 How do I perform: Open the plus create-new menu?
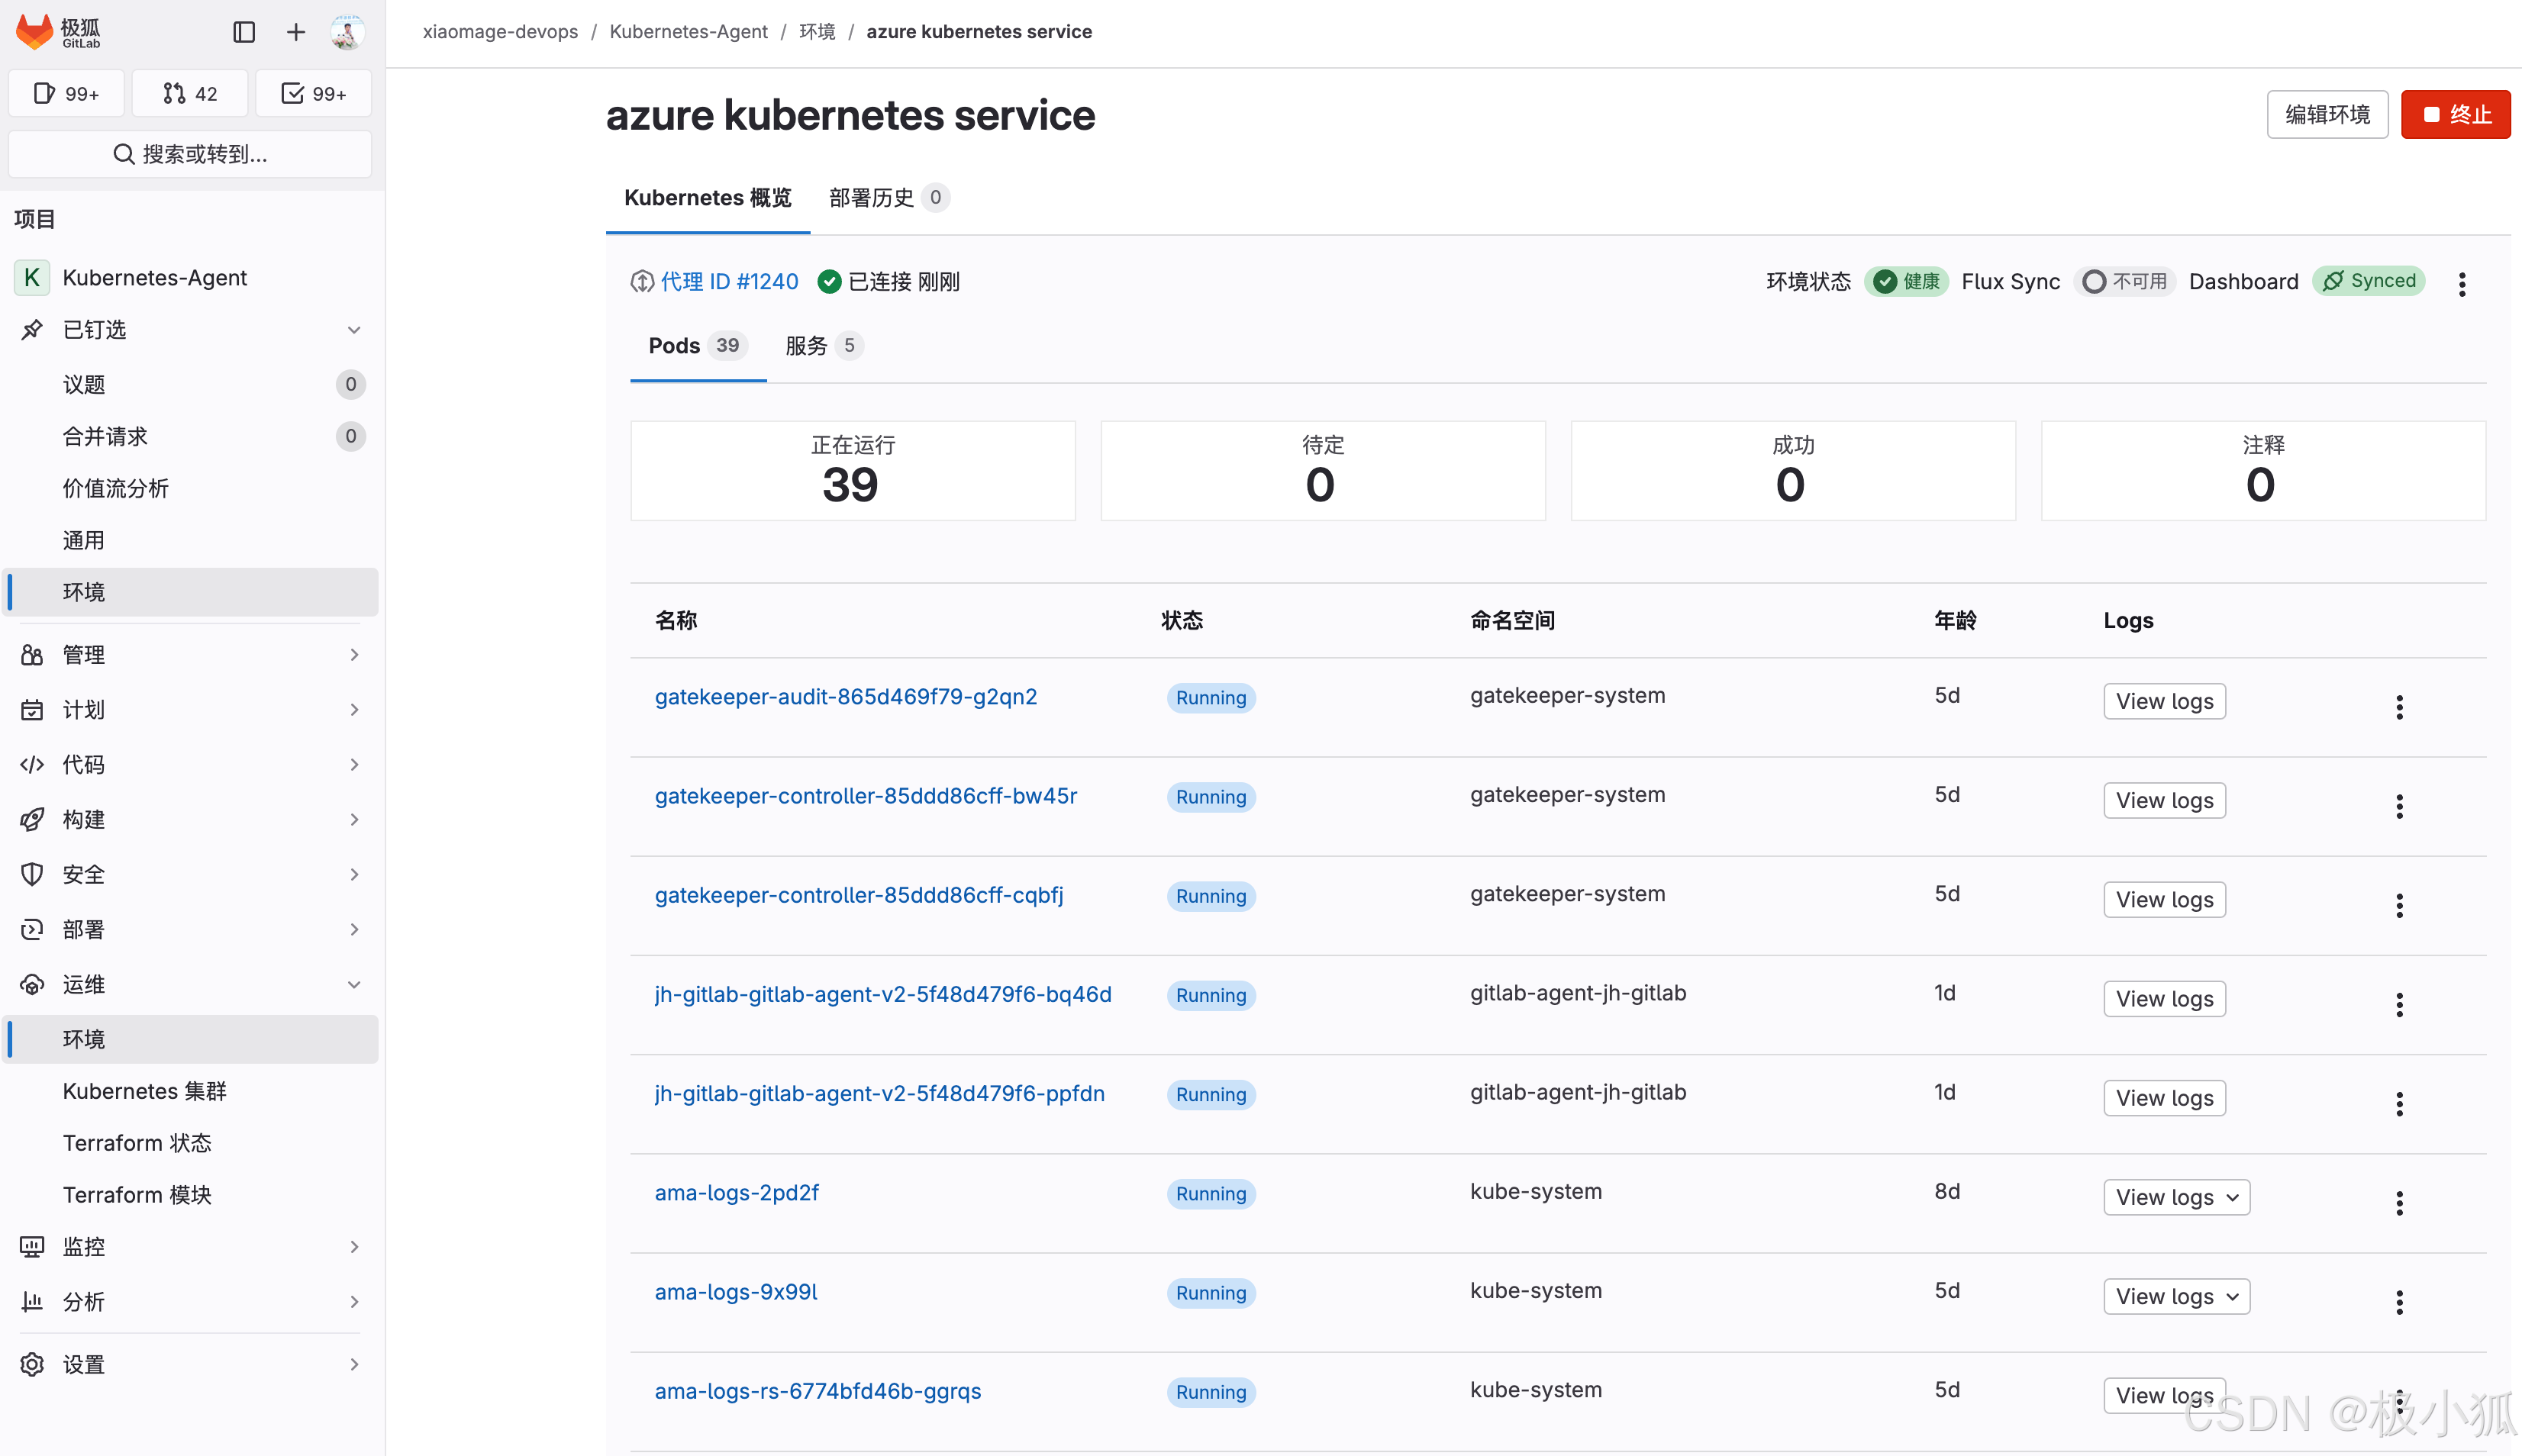[x=296, y=32]
